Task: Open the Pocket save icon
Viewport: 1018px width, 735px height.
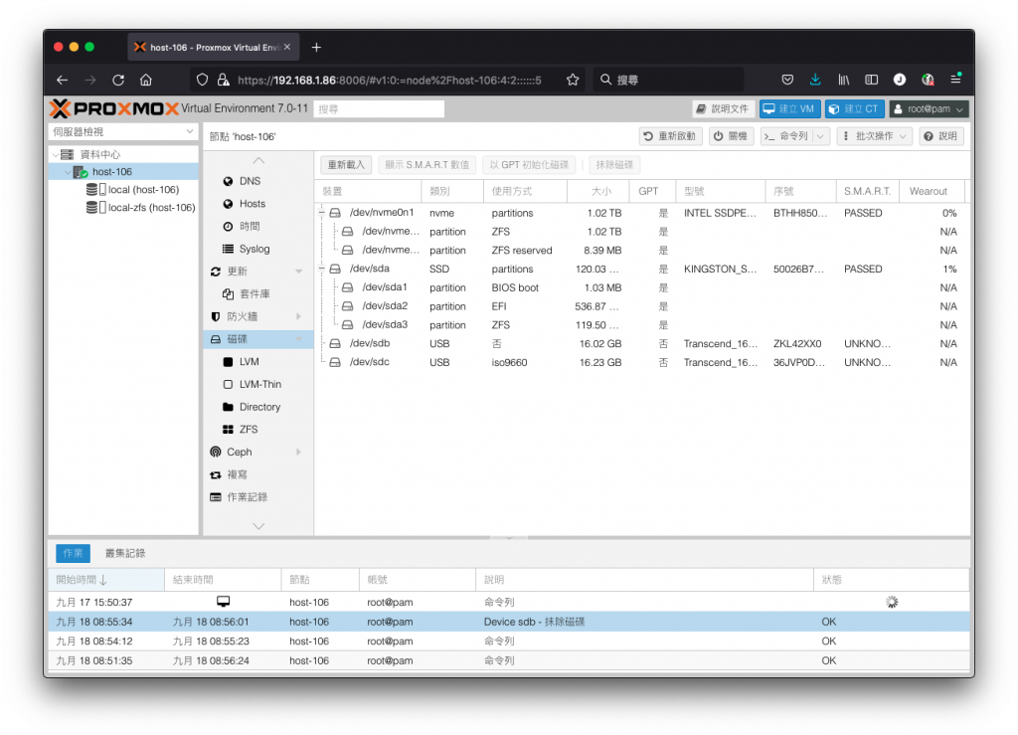Action: (x=787, y=80)
